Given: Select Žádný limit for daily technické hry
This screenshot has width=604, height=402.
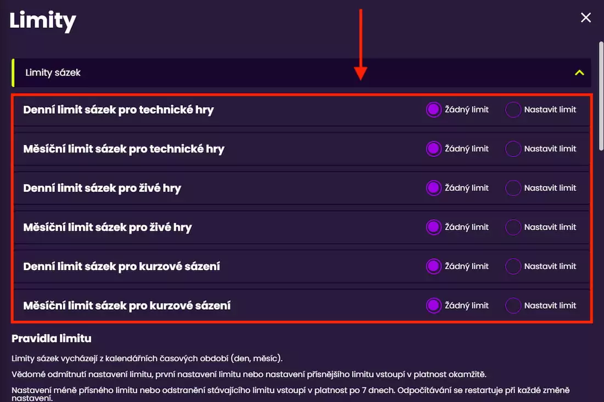Looking at the screenshot, I should (434, 109).
